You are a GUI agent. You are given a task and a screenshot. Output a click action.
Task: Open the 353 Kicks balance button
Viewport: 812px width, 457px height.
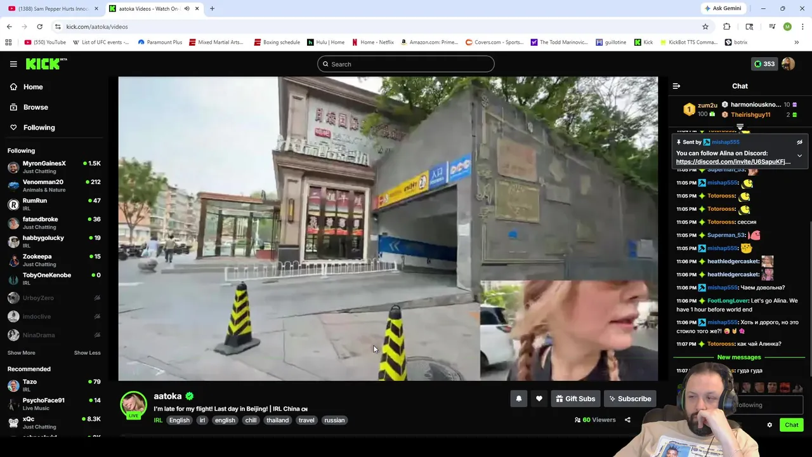764,64
